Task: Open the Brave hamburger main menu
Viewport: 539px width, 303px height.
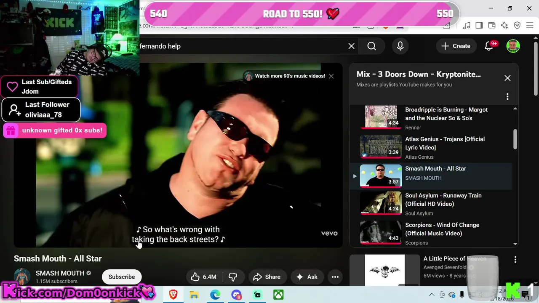Action: [x=530, y=26]
